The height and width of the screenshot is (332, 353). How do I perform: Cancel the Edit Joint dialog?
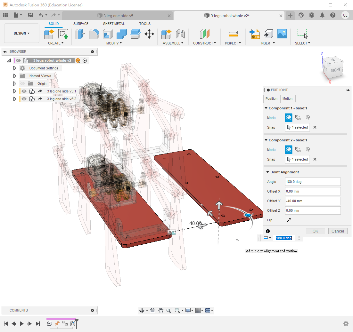(x=338, y=231)
